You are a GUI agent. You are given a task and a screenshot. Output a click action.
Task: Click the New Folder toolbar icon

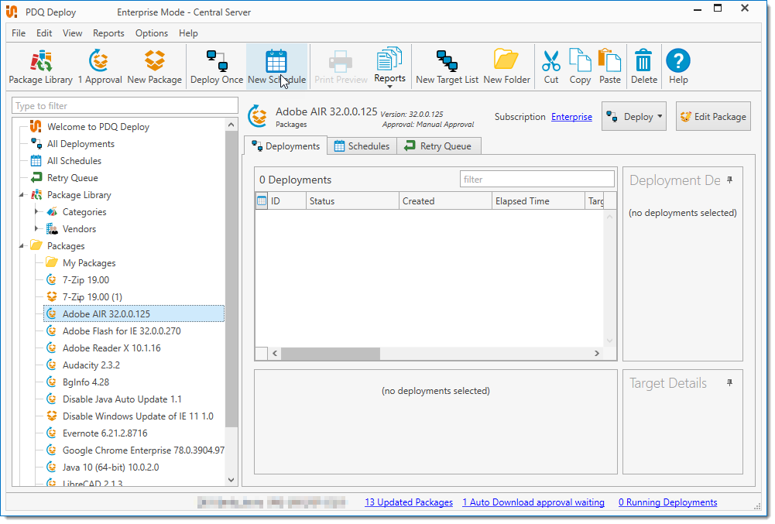(x=506, y=62)
